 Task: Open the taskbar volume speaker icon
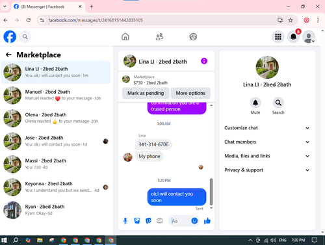[273, 240]
